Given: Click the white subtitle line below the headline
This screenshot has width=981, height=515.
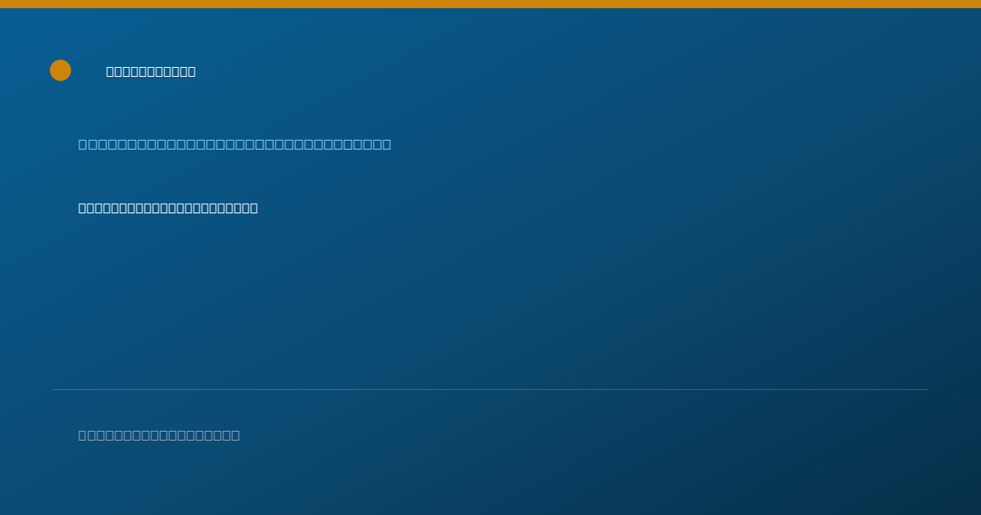Looking at the screenshot, I should coord(168,208).
